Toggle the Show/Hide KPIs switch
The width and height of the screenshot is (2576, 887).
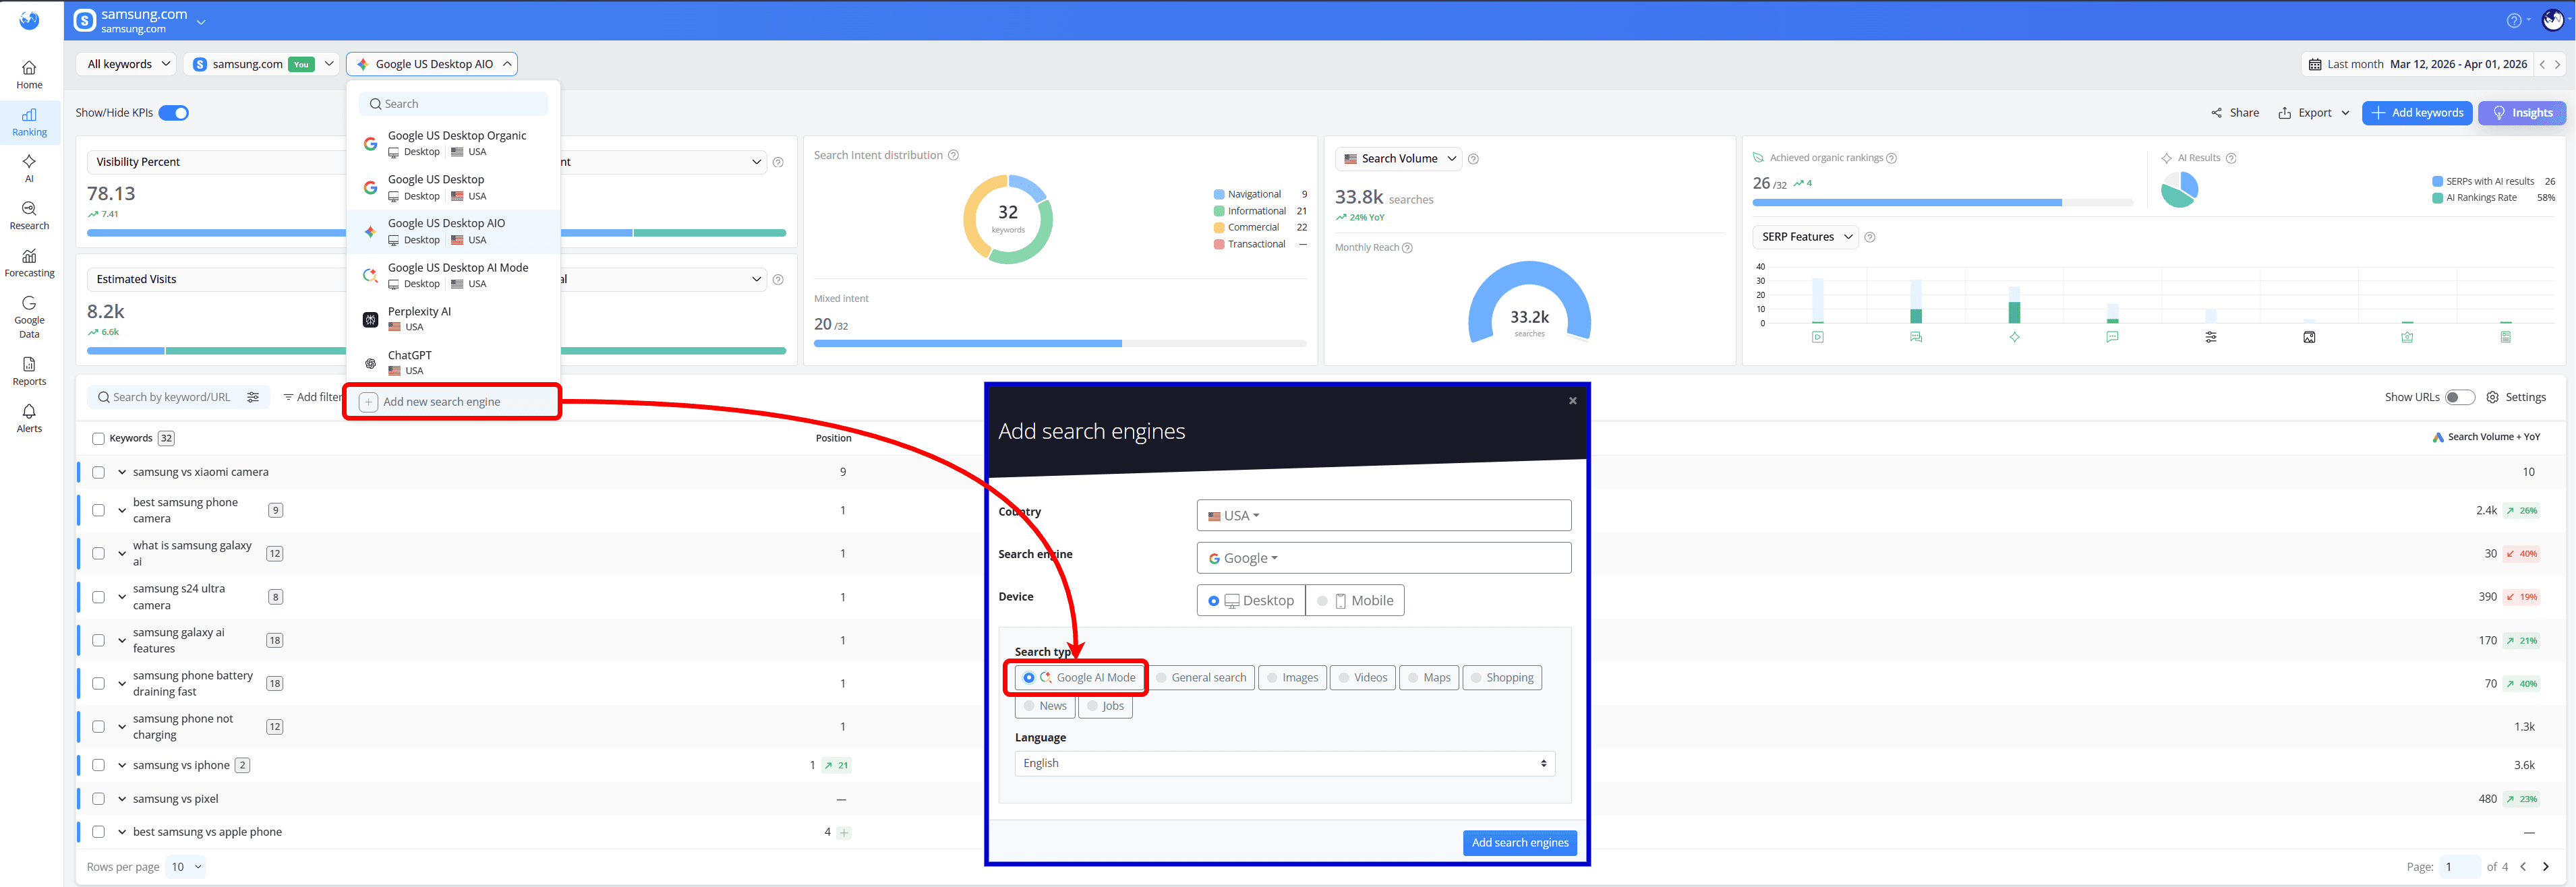(173, 112)
